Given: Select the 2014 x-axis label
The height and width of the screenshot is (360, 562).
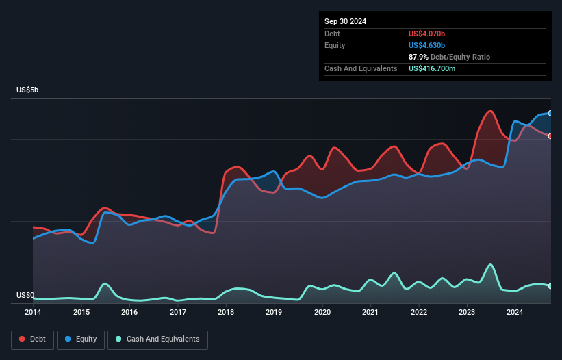Looking at the screenshot, I should tap(33, 312).
